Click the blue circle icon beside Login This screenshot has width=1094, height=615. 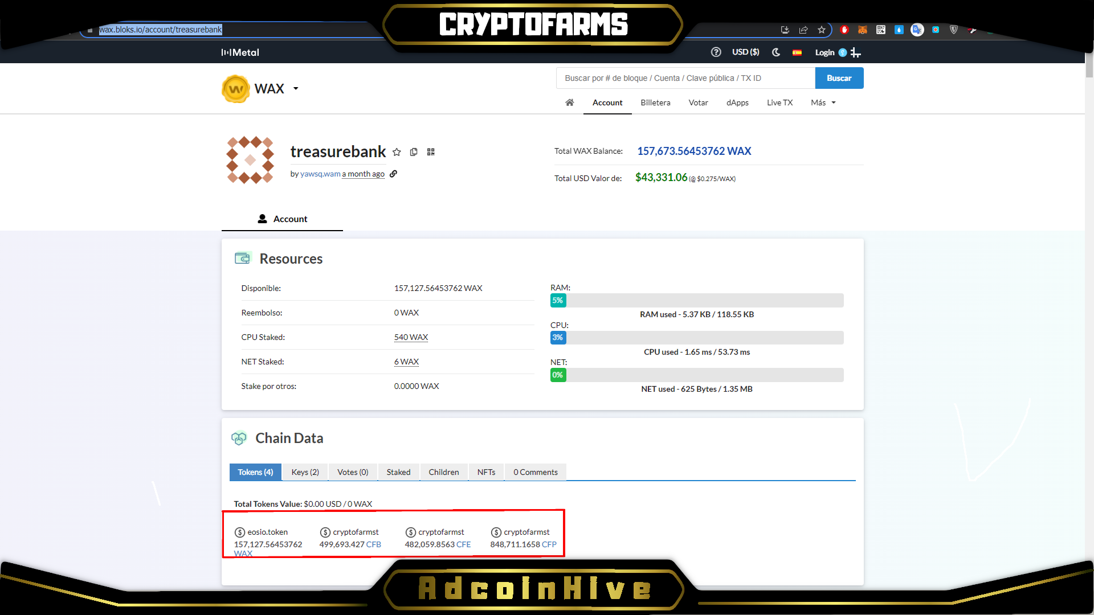tap(843, 52)
